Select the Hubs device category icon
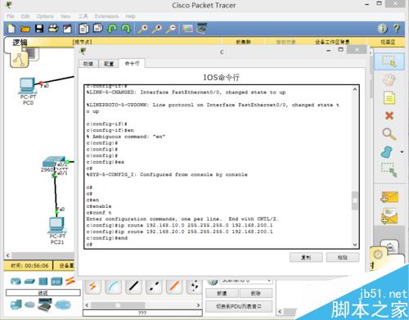409x320 pixels. click(43, 282)
